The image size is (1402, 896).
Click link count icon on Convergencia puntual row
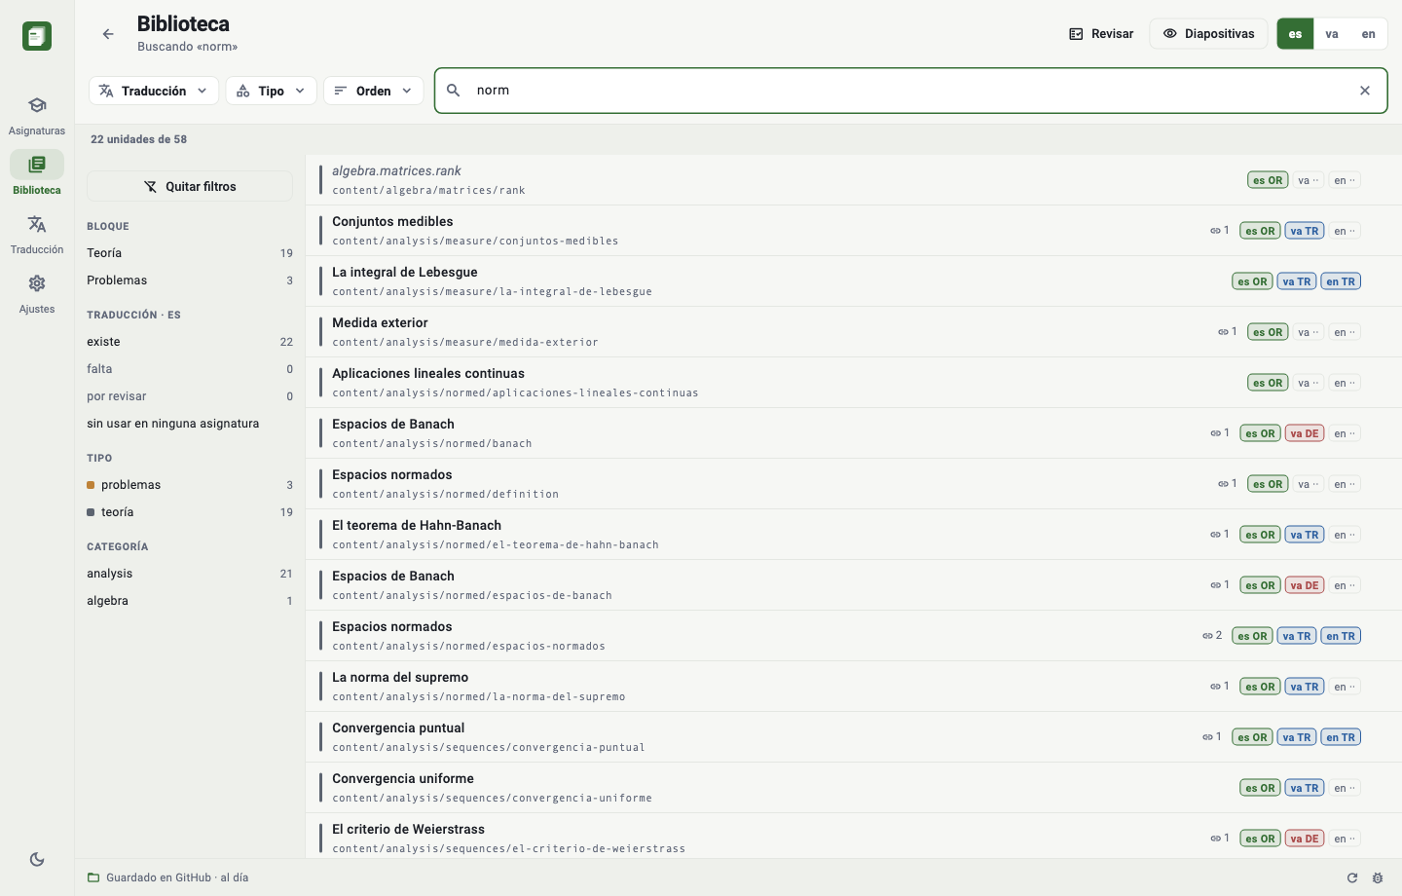[1208, 737]
